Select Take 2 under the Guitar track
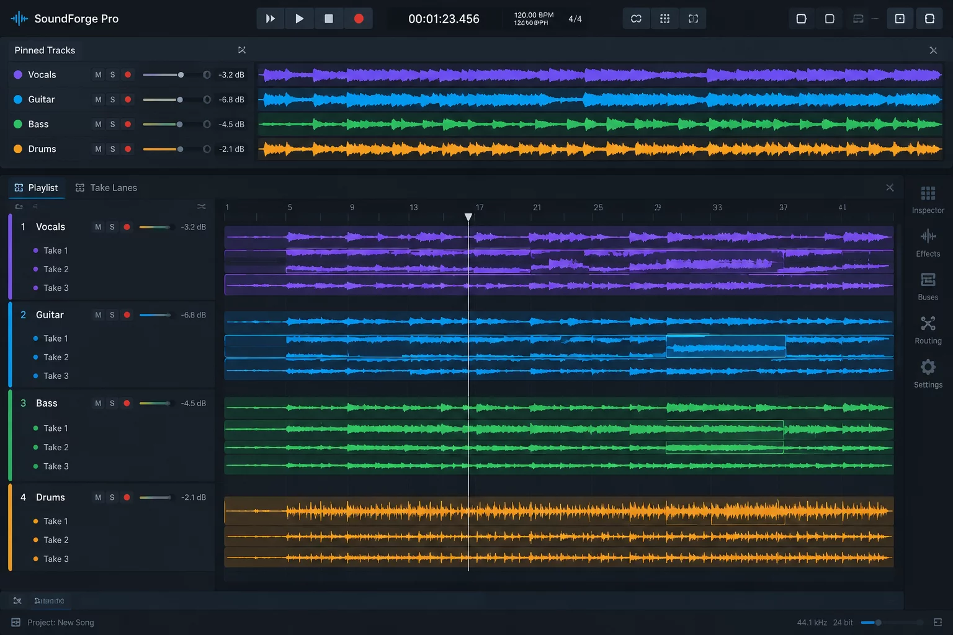The width and height of the screenshot is (953, 635). 56,357
